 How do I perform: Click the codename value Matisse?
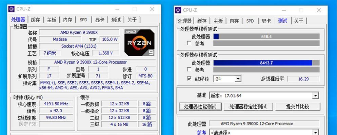[x=60, y=39]
